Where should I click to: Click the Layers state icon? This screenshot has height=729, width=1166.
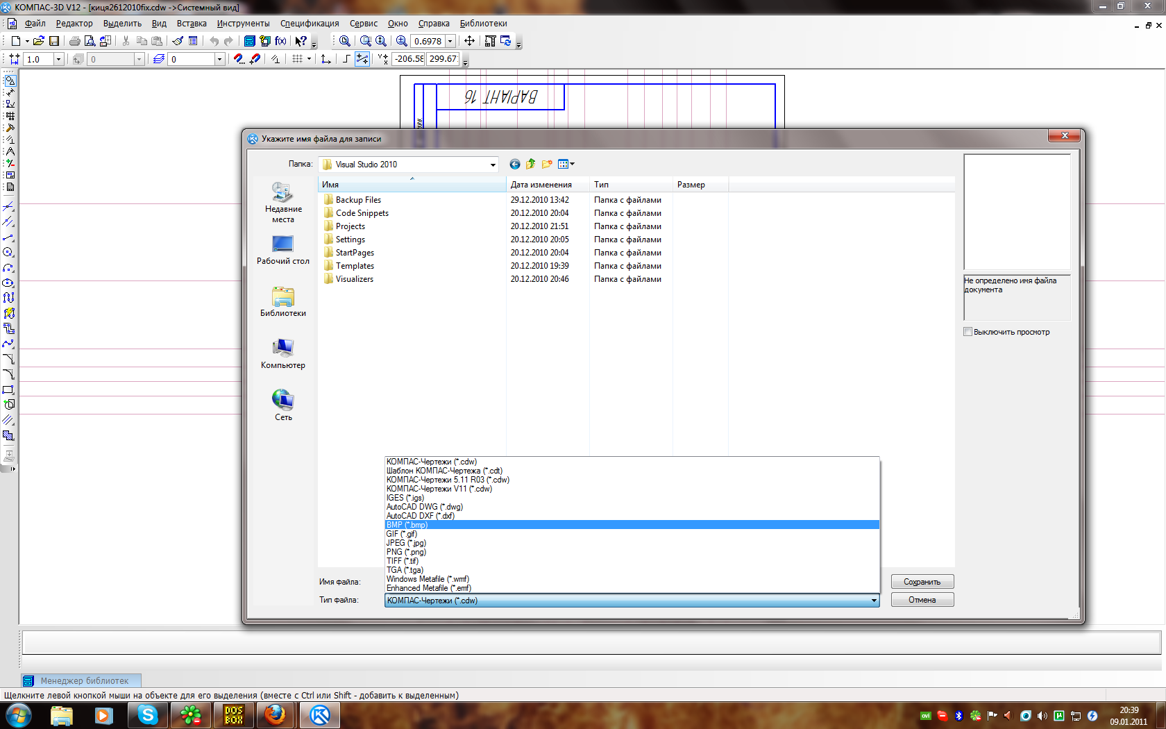coord(159,59)
